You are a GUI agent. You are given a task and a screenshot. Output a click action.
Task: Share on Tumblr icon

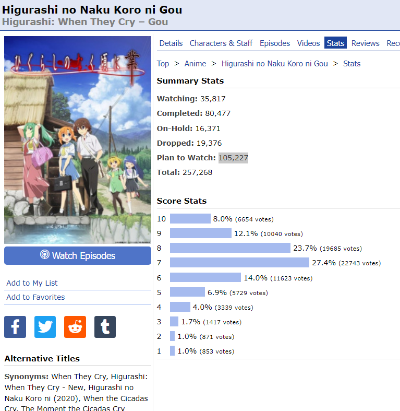105,327
